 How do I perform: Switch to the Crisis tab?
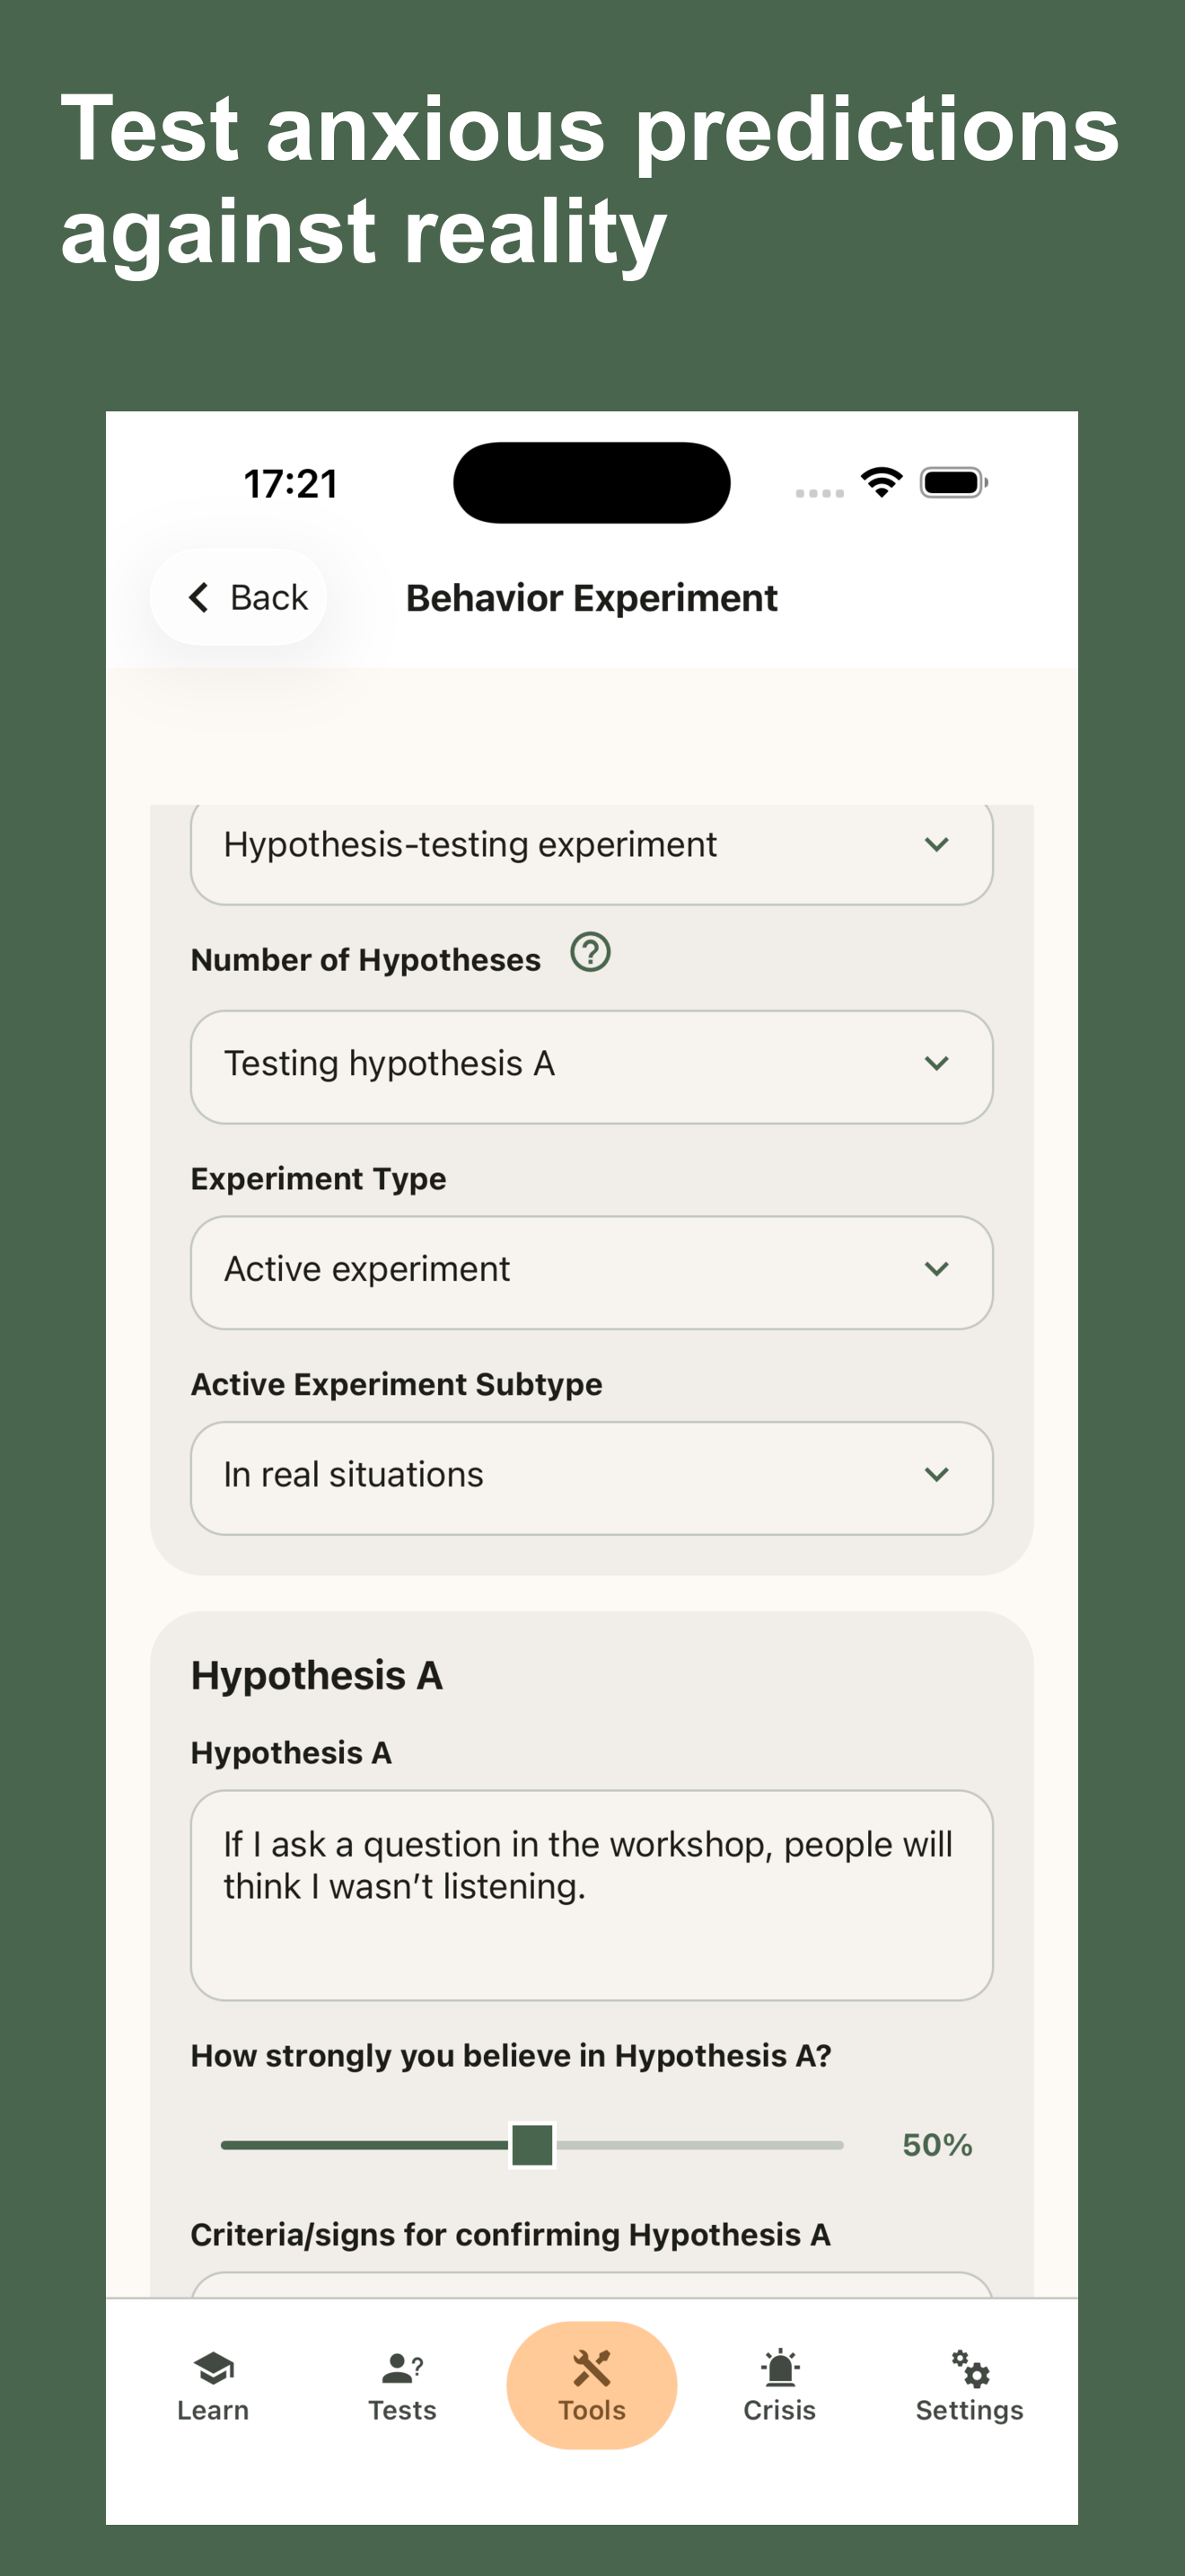779,2386
